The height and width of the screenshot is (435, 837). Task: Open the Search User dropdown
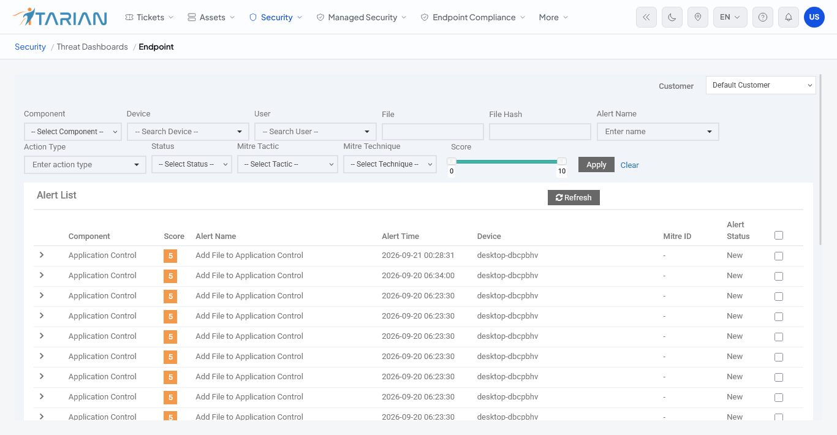(316, 132)
